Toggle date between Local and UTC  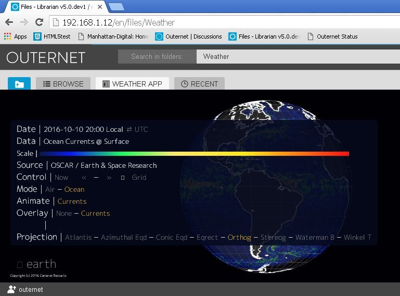tap(137, 129)
